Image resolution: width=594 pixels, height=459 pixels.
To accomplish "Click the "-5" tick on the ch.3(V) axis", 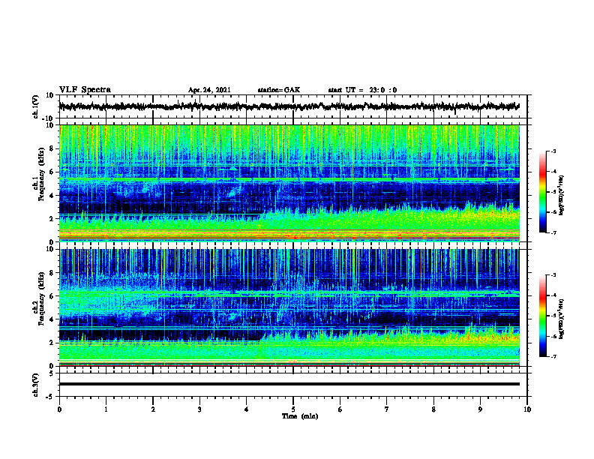I will (x=51, y=397).
